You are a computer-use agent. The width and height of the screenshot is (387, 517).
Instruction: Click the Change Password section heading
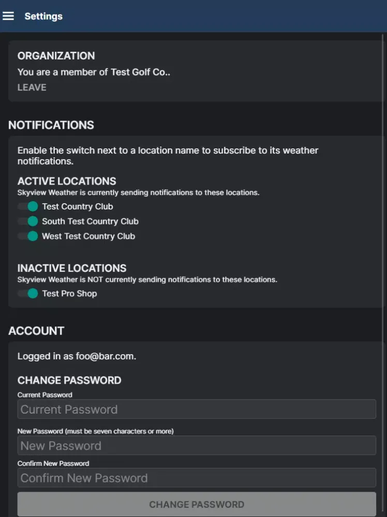click(x=69, y=381)
